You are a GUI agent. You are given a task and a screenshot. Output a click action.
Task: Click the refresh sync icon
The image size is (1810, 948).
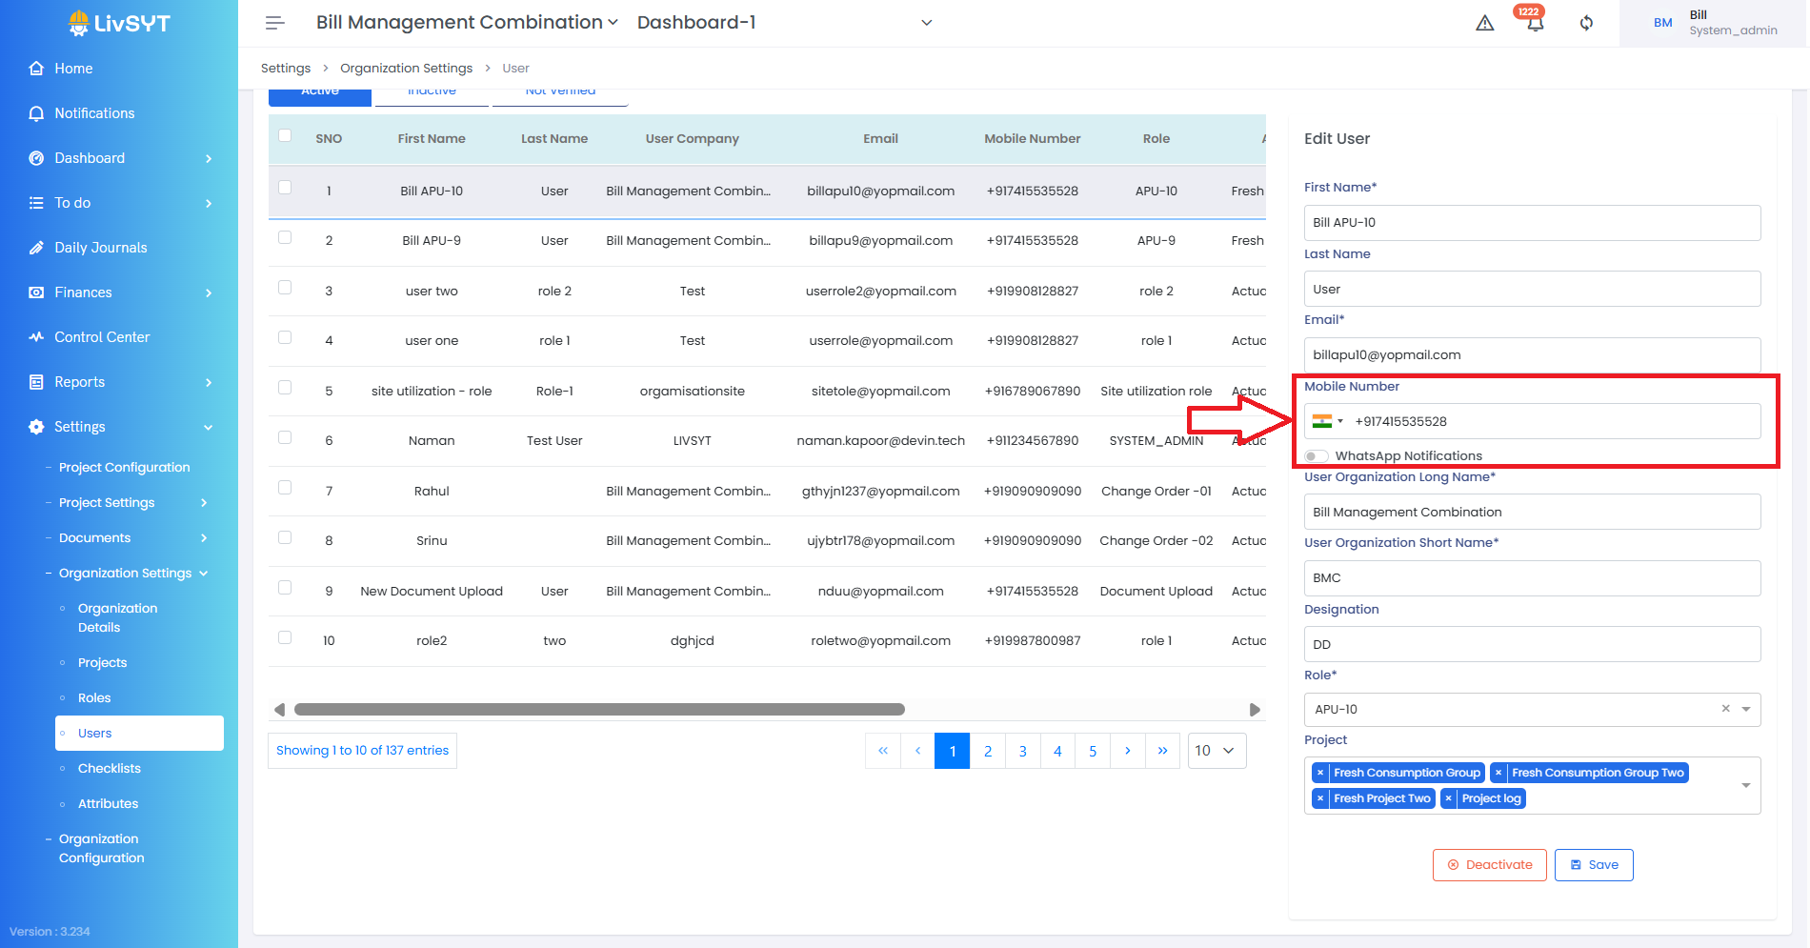click(1586, 23)
